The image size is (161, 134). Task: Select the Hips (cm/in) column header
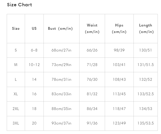(x=119, y=28)
